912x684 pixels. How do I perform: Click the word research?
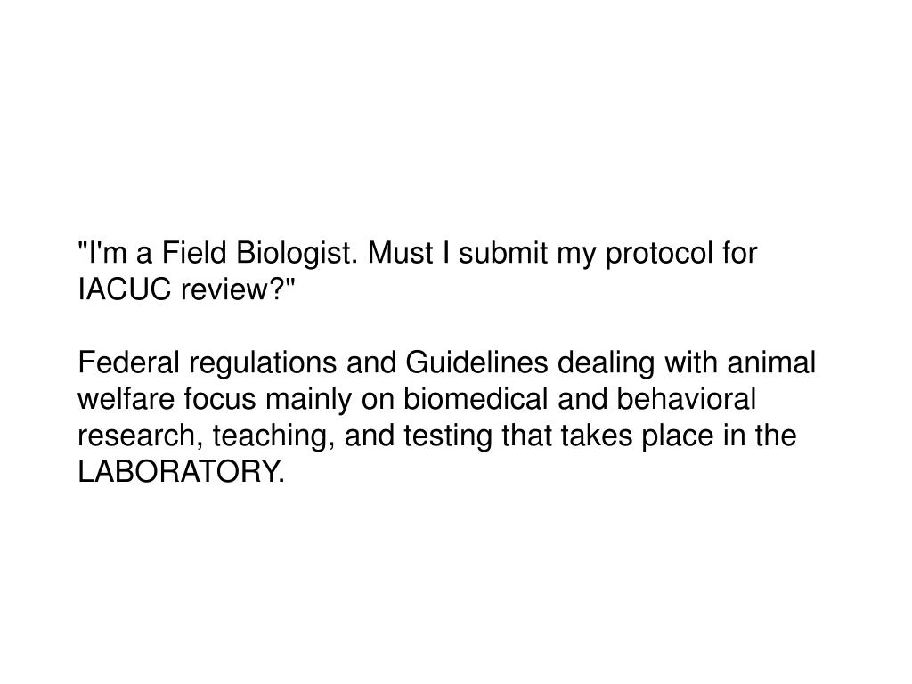click(140, 436)
